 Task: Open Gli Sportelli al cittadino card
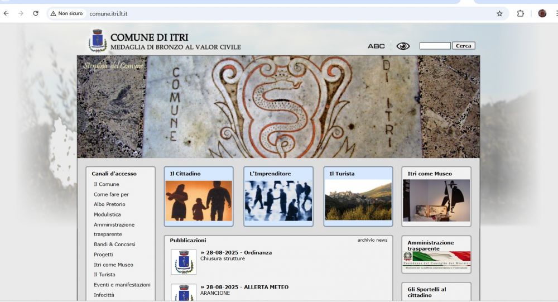click(436, 292)
